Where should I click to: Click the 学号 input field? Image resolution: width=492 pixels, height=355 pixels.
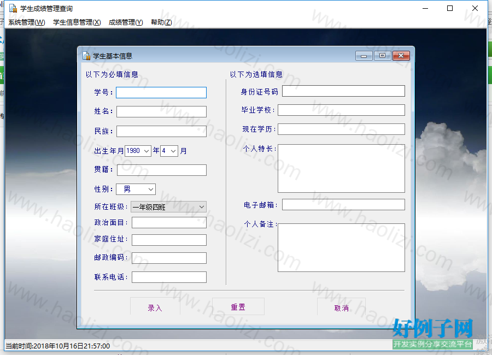[161, 92]
